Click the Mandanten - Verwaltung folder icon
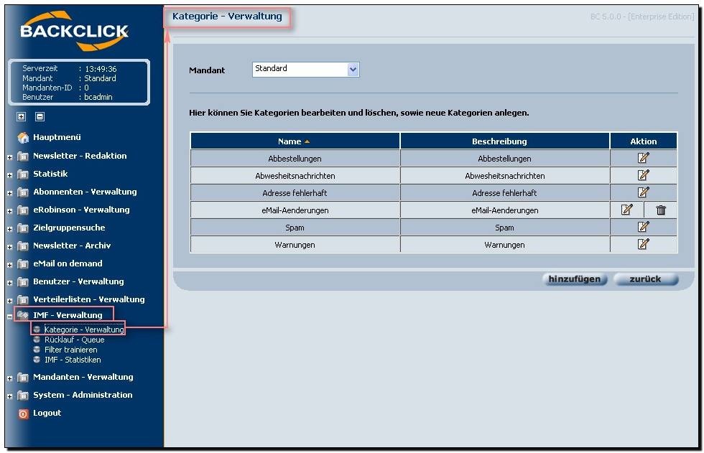 [x=22, y=377]
